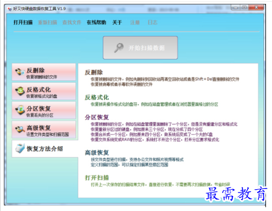272x211 pixels.
Task: Click the 分区恢复 disk icon
Action: [x=20, y=110]
